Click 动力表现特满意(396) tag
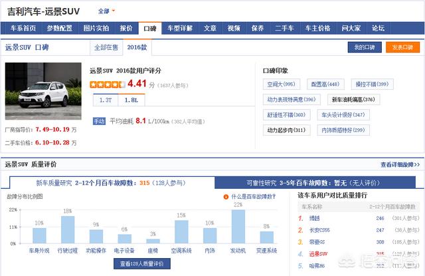This screenshot has width=425, height=276. [x=292, y=100]
